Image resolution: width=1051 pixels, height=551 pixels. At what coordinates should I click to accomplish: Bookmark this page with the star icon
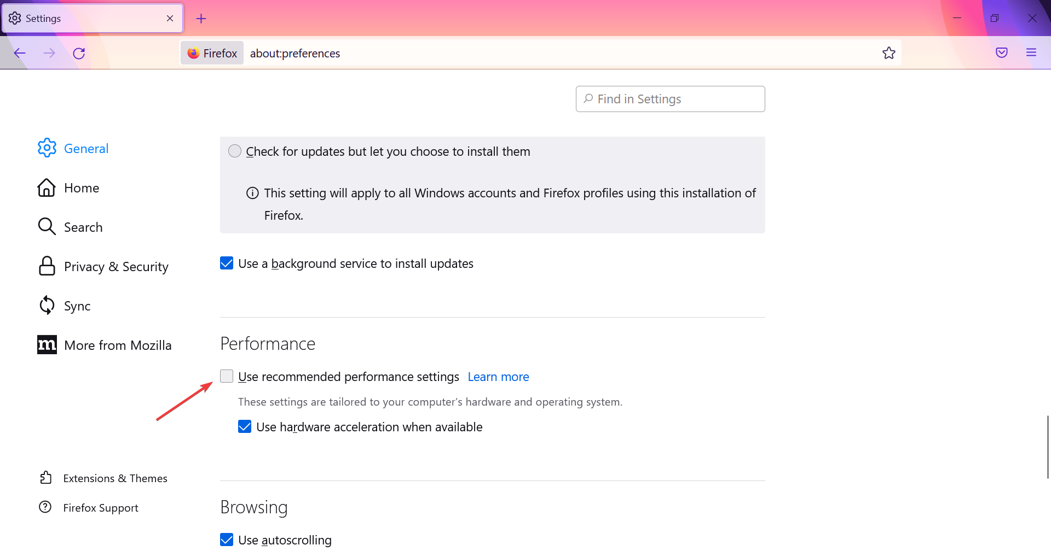tap(889, 53)
